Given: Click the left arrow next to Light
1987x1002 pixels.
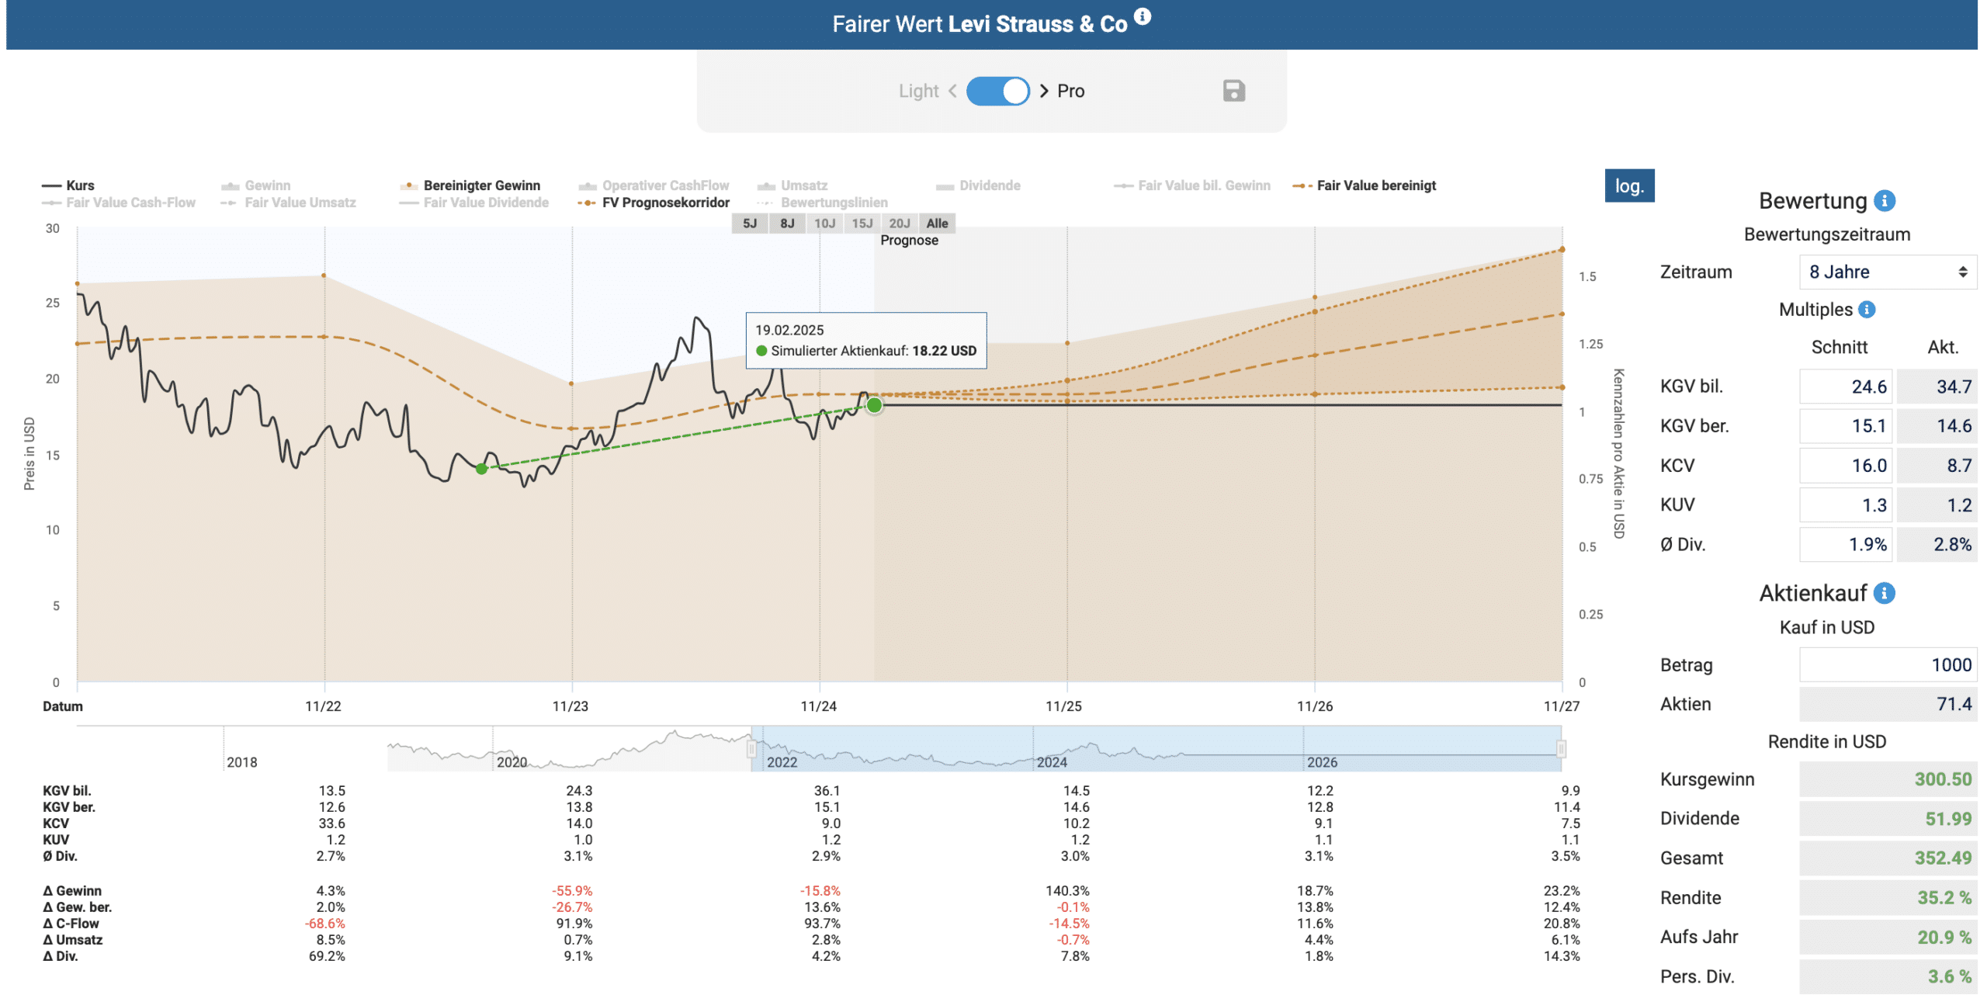Looking at the screenshot, I should click(x=952, y=91).
